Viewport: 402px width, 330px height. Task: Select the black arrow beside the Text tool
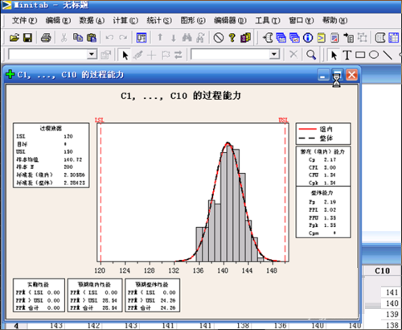(x=334, y=55)
